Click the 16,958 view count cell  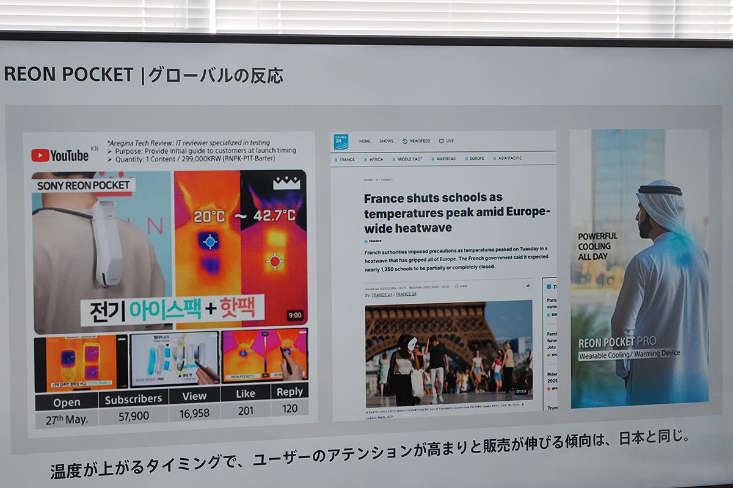pyautogui.click(x=194, y=414)
